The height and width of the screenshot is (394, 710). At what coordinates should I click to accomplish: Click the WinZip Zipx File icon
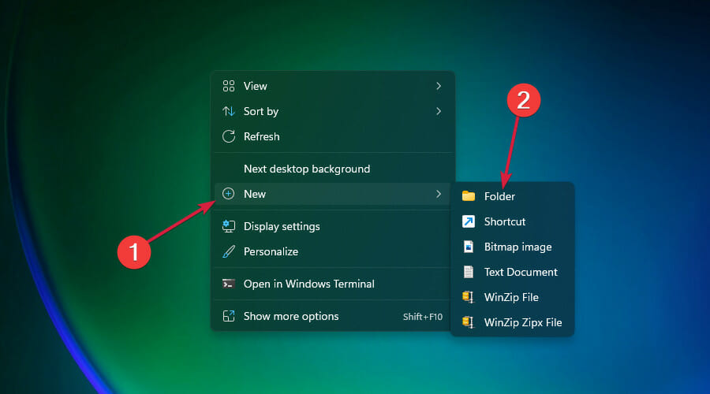(x=468, y=322)
